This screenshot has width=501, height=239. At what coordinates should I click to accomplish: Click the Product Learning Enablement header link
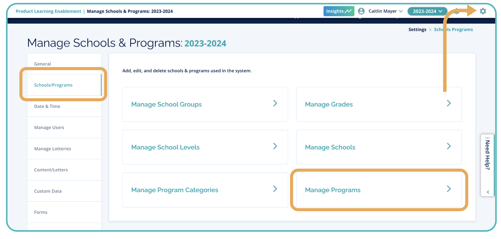point(48,11)
